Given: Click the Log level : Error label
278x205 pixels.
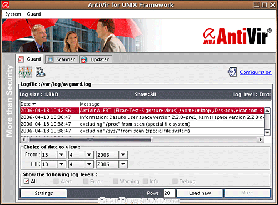Looking at the screenshot, I should 252,94.
